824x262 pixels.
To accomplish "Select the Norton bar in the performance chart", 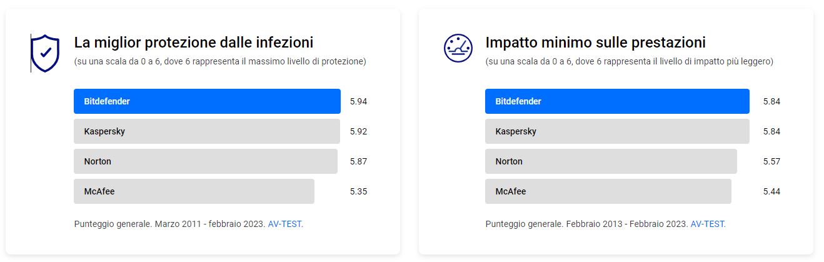I will [611, 161].
